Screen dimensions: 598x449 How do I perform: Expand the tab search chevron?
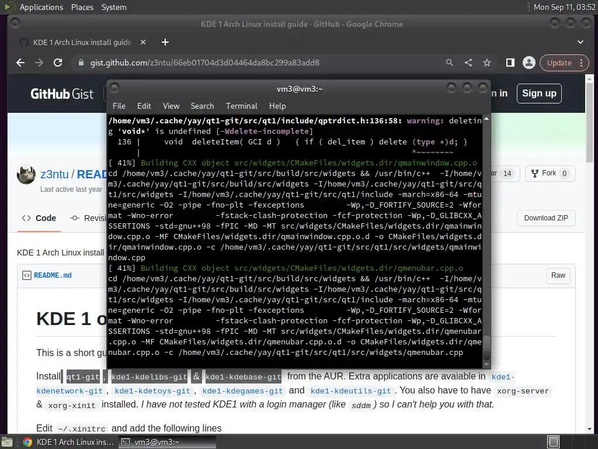click(580, 42)
